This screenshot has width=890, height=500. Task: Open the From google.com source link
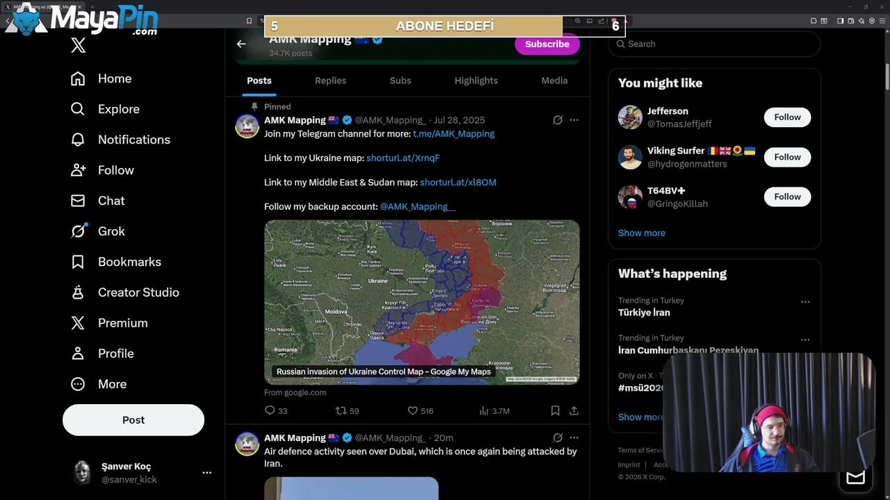tap(295, 392)
